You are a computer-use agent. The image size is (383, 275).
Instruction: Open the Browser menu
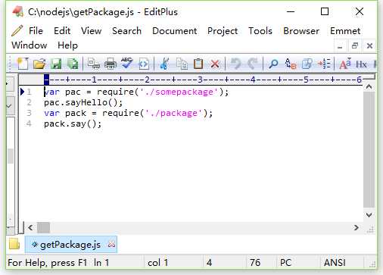tap(301, 31)
